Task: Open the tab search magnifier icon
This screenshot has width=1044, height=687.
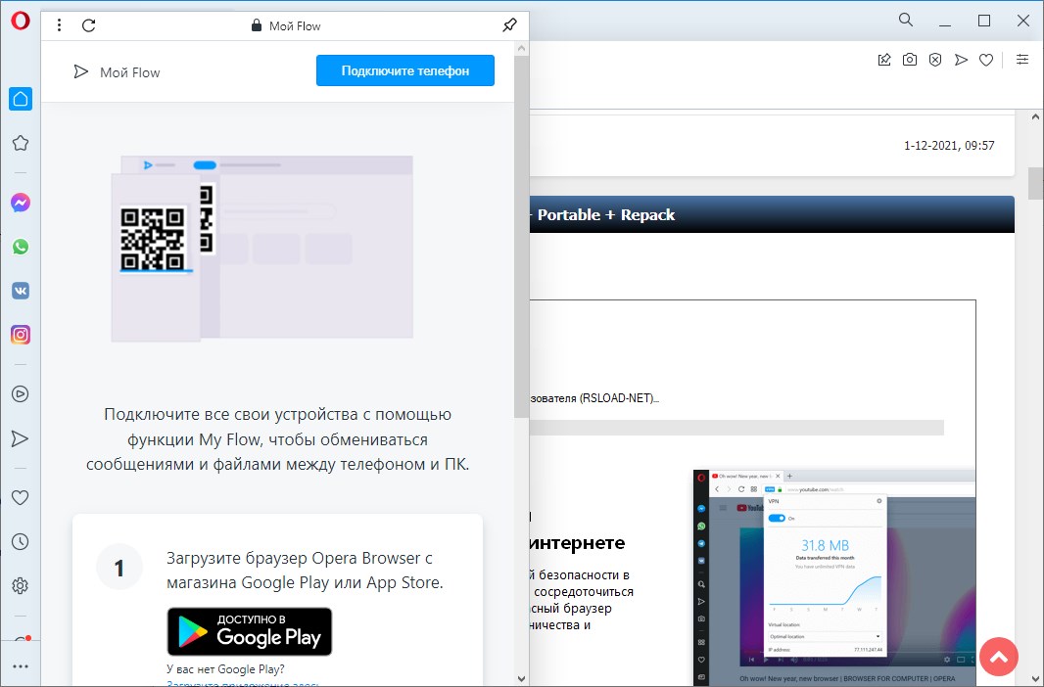Action: pos(906,20)
